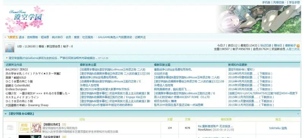The image size is (304, 138).
Task: Click 最新回复主题 column header
Action: 162,65
